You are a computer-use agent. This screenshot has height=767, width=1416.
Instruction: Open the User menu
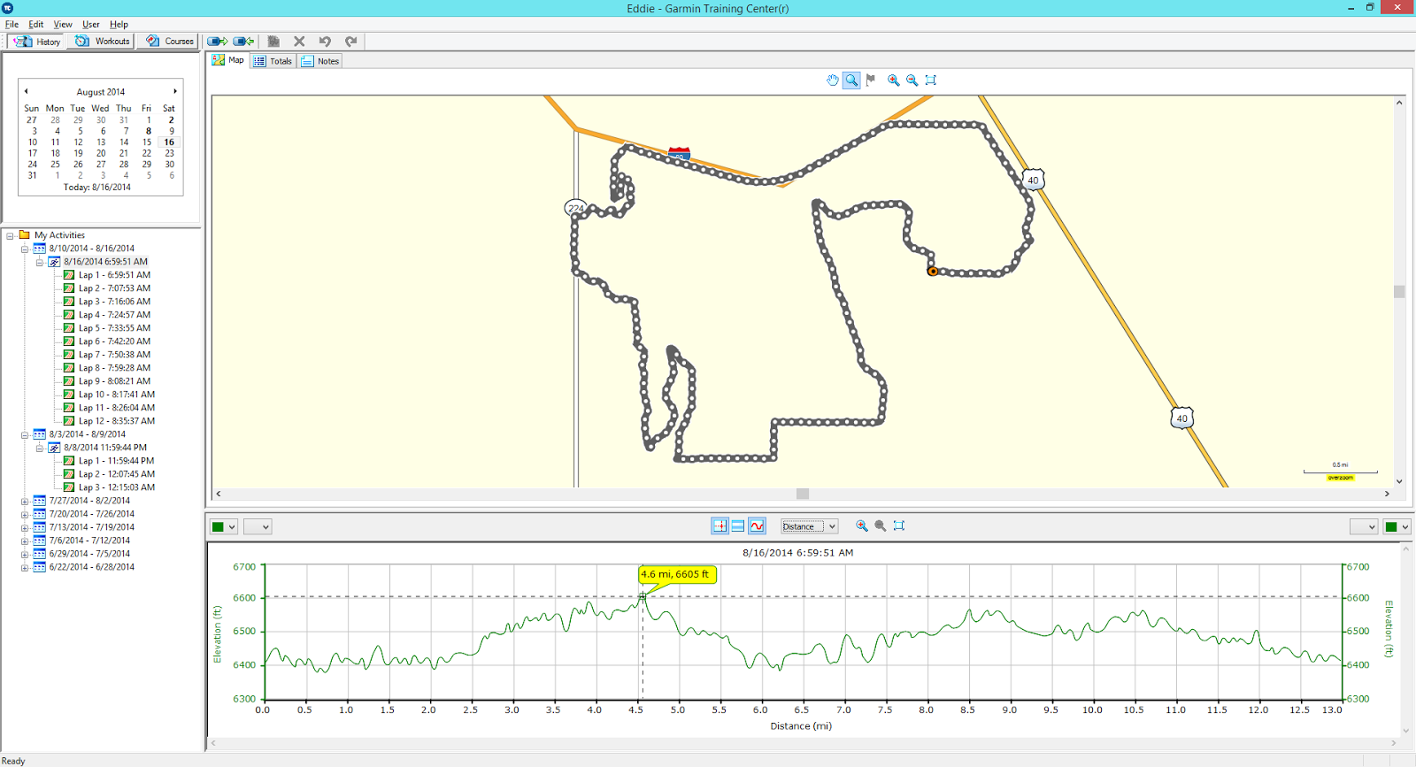(91, 25)
